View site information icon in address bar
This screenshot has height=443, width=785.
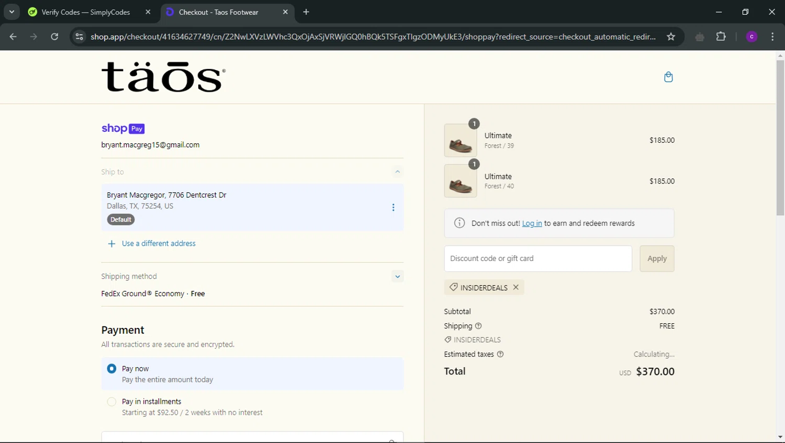coord(79,37)
